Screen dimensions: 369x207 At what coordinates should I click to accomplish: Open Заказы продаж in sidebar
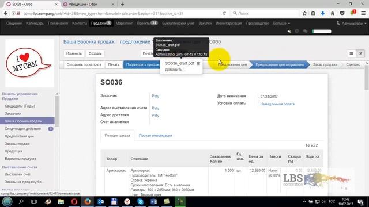[x=17, y=144]
